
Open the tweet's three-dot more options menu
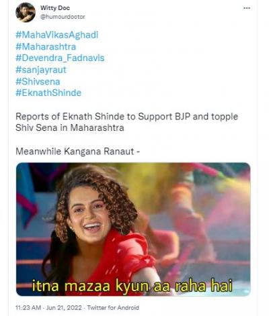pyautogui.click(x=247, y=8)
